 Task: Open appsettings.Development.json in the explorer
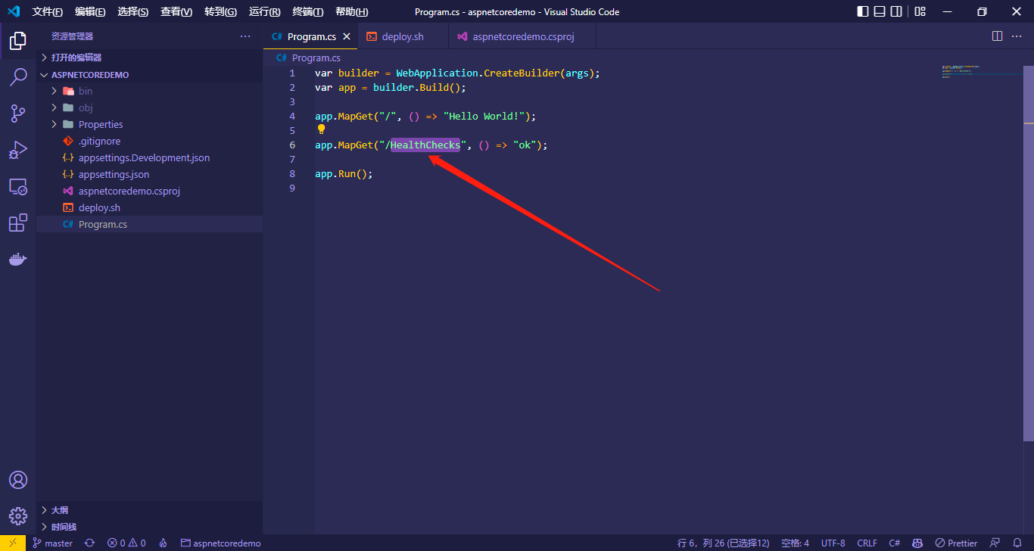coord(150,157)
